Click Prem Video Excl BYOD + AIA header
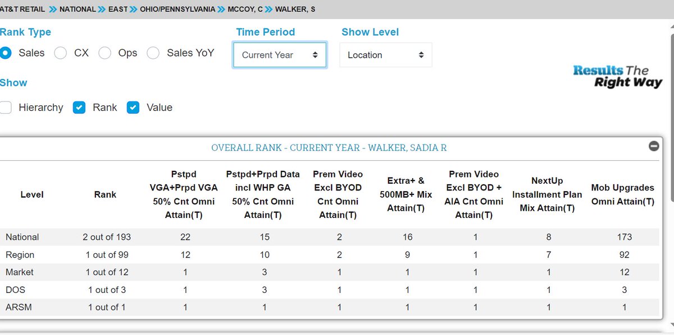 tap(474, 194)
